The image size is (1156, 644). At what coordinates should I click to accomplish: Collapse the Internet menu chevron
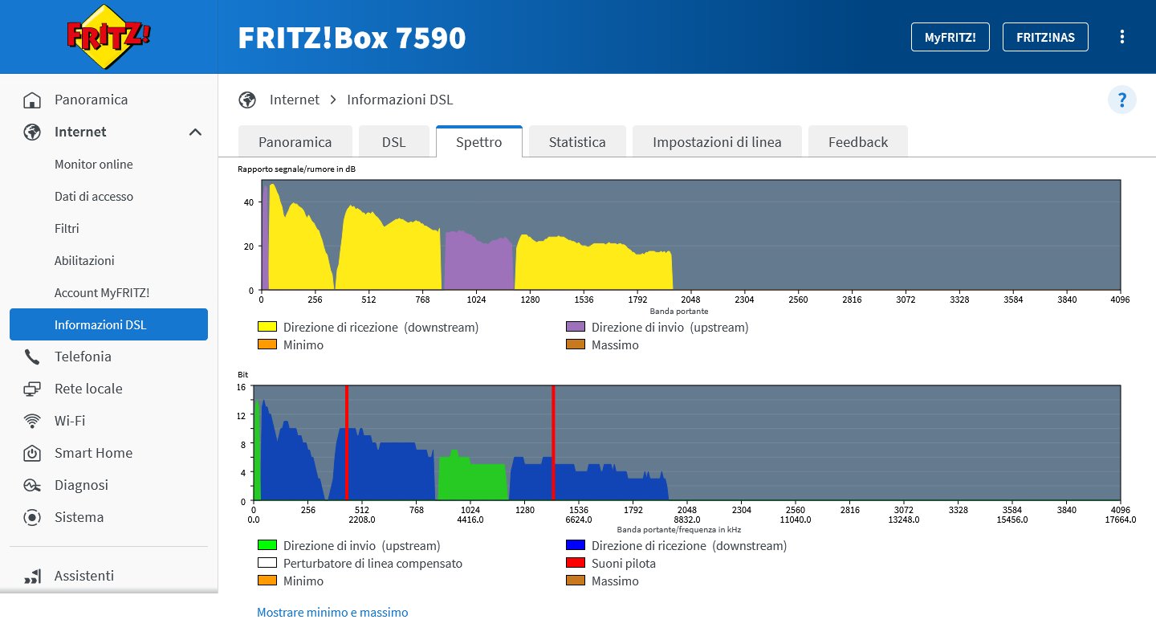pos(195,132)
